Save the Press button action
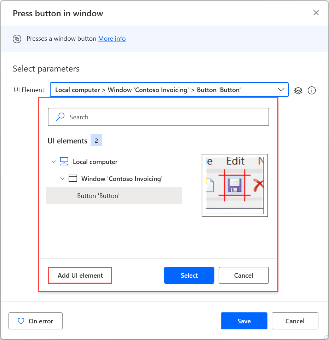Image resolution: width=329 pixels, height=340 pixels. click(x=244, y=321)
